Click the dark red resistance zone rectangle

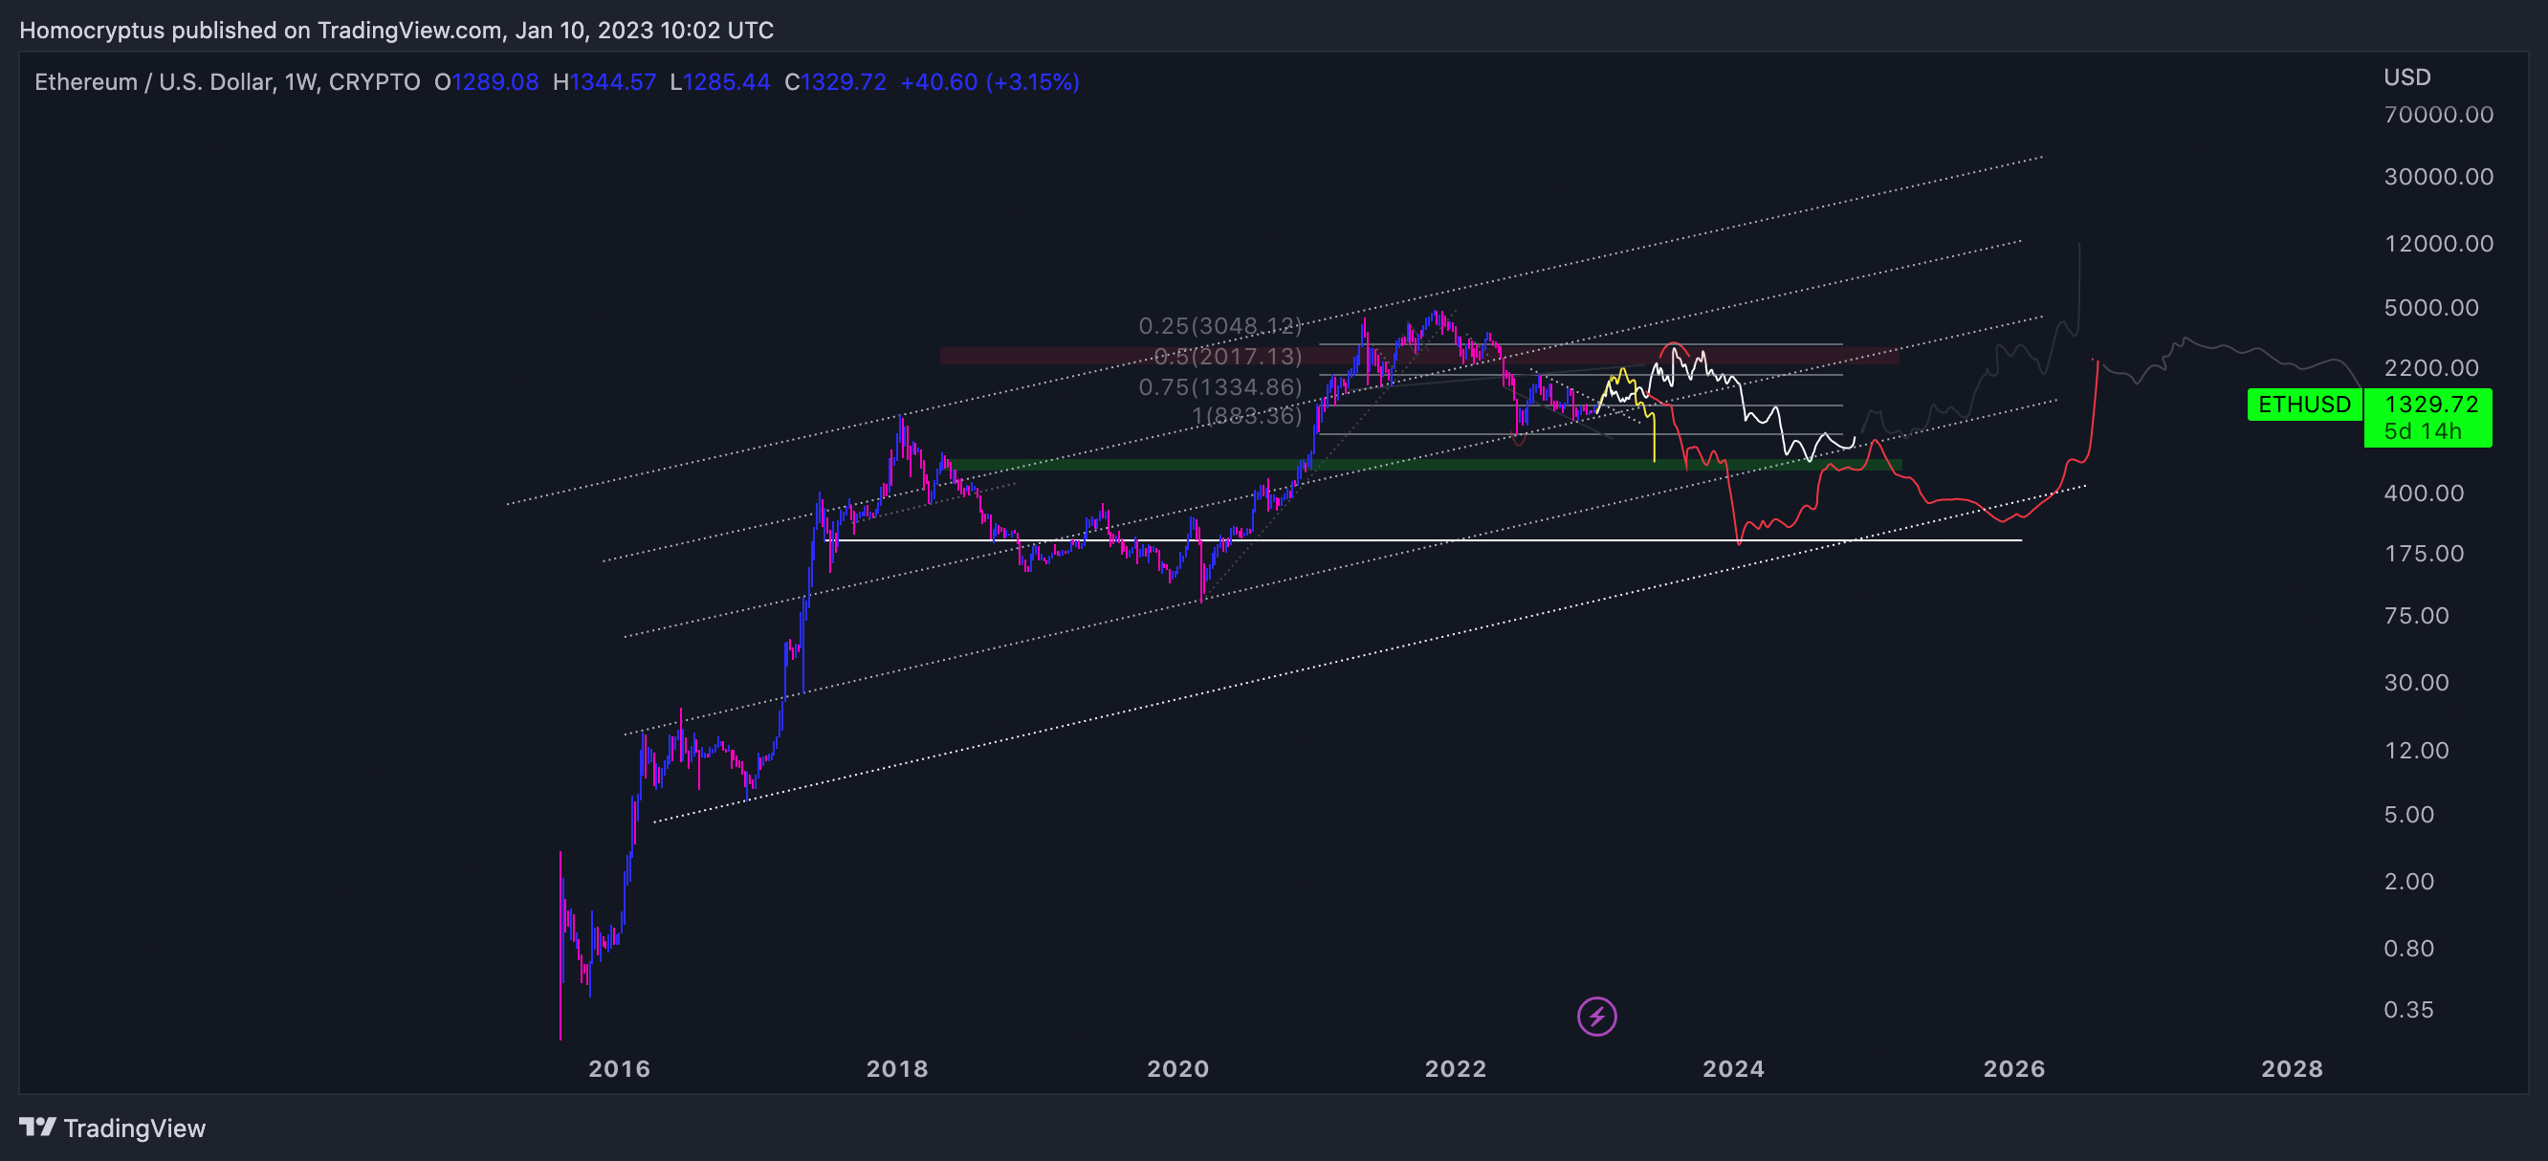coord(1419,355)
